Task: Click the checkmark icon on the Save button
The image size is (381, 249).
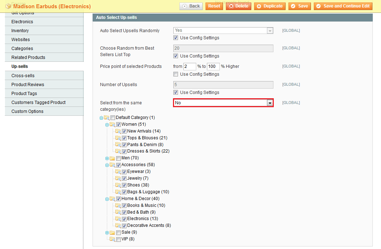Action: pyautogui.click(x=294, y=6)
